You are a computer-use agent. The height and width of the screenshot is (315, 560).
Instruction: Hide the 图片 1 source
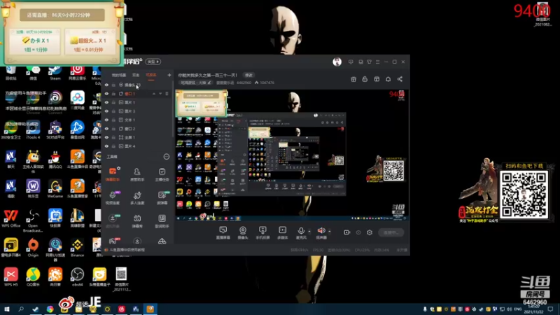106,102
